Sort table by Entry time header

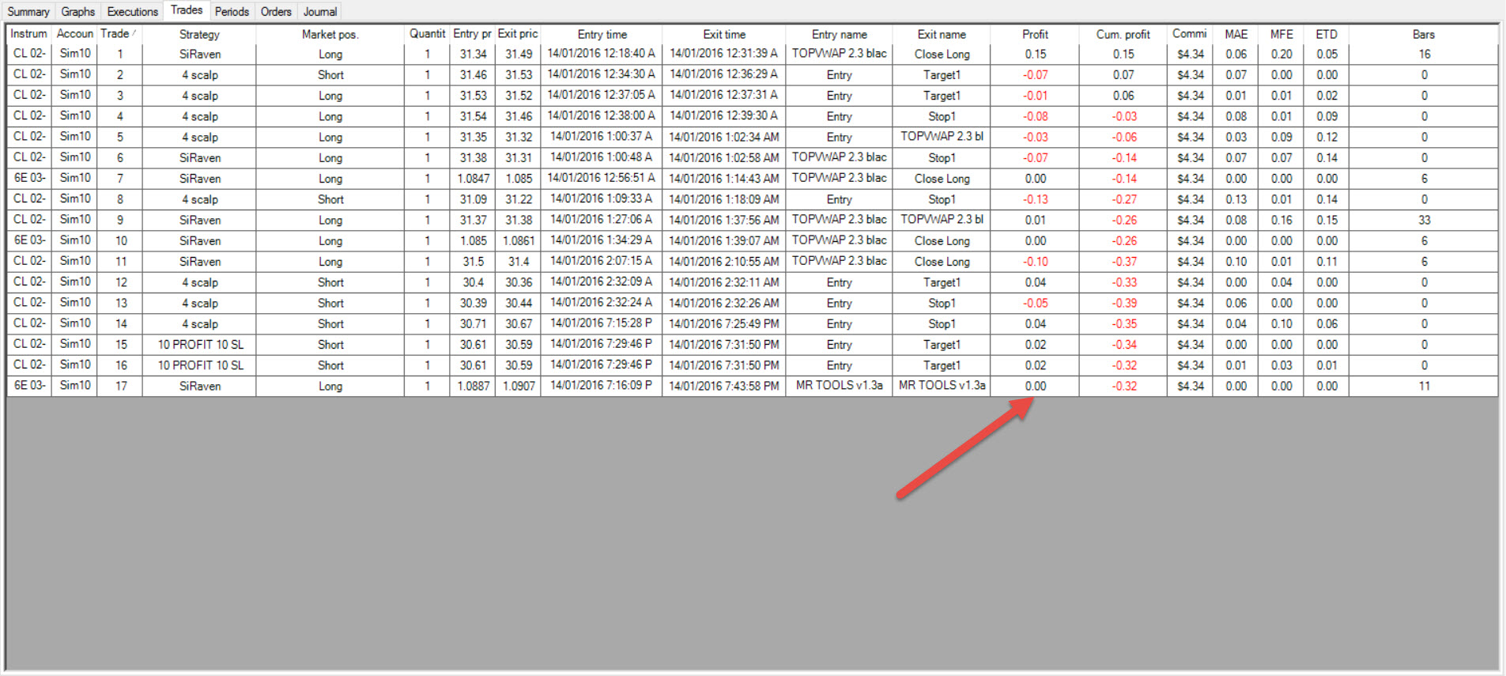pyautogui.click(x=602, y=34)
